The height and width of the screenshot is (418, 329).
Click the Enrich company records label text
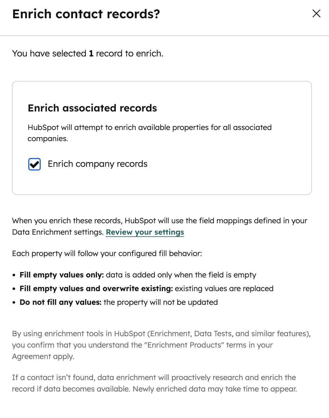[98, 164]
